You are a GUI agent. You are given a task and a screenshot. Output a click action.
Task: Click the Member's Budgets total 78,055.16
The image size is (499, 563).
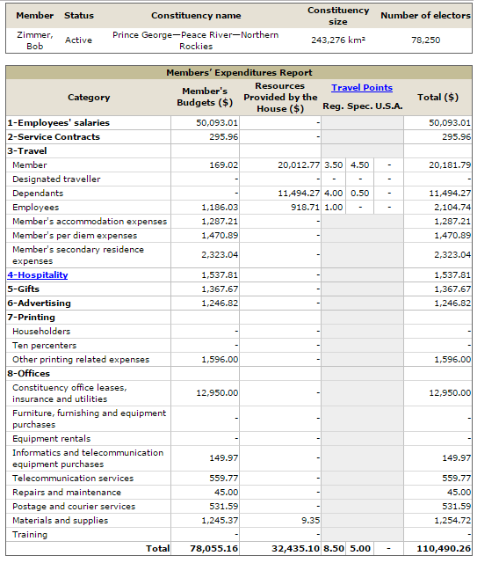(x=213, y=549)
